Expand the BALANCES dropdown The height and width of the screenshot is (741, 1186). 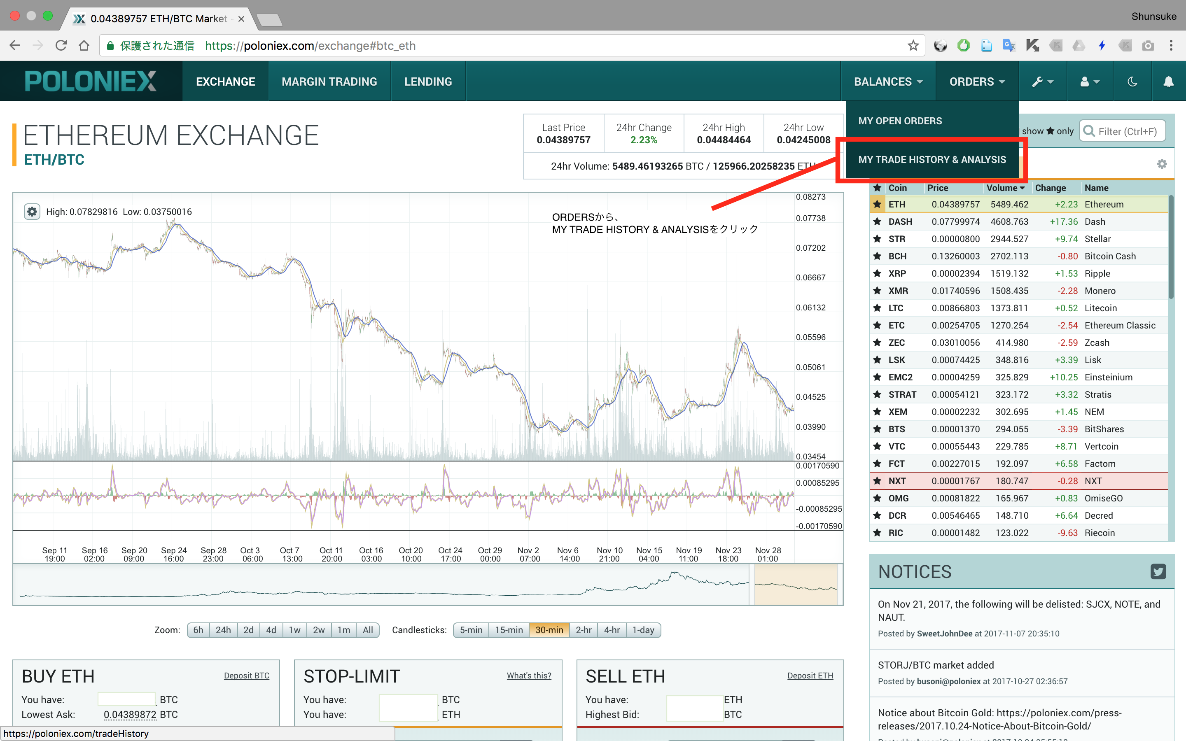click(888, 82)
